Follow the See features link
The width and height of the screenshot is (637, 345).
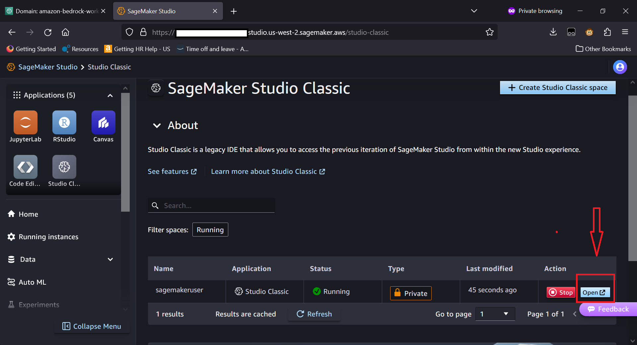pyautogui.click(x=172, y=172)
